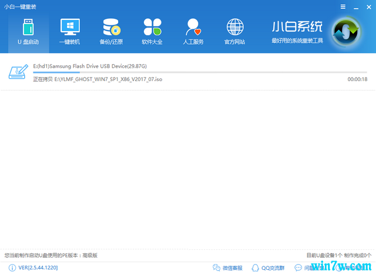The height and width of the screenshot is (274, 376).
Task: Click the WeChat icon in the footer
Action: 216,268
